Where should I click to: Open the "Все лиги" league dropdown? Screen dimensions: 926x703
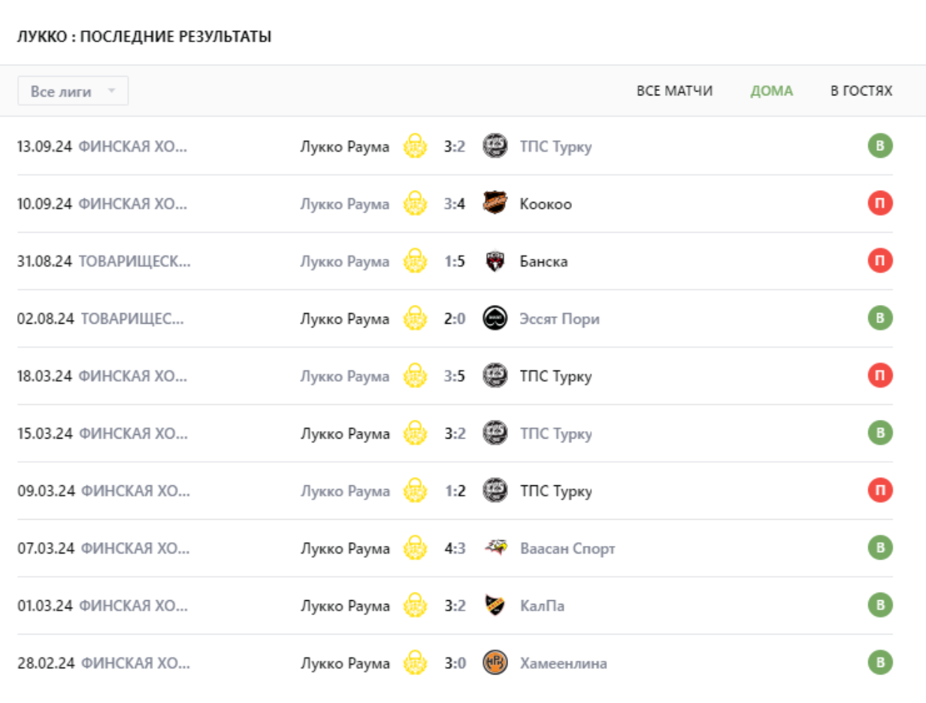73,91
